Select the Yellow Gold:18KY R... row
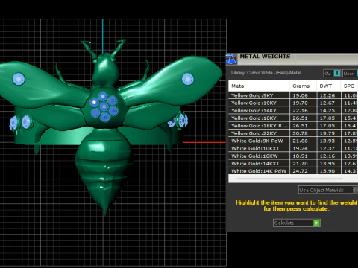This screenshot has height=268, width=358. click(x=293, y=126)
